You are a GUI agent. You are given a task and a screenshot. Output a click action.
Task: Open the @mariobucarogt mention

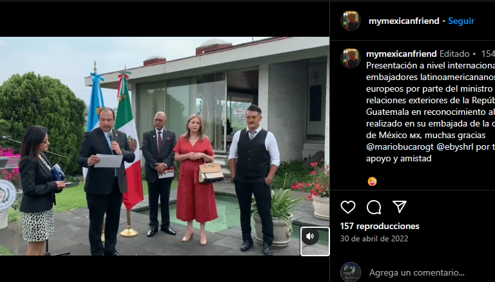coord(400,146)
